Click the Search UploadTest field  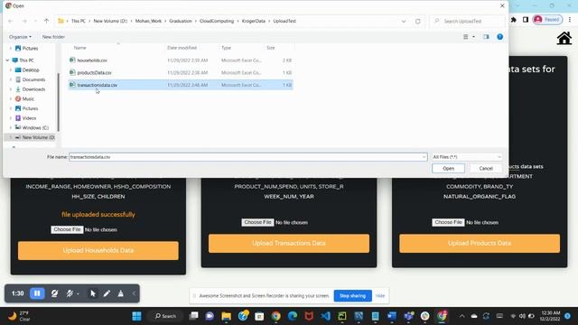[467, 21]
